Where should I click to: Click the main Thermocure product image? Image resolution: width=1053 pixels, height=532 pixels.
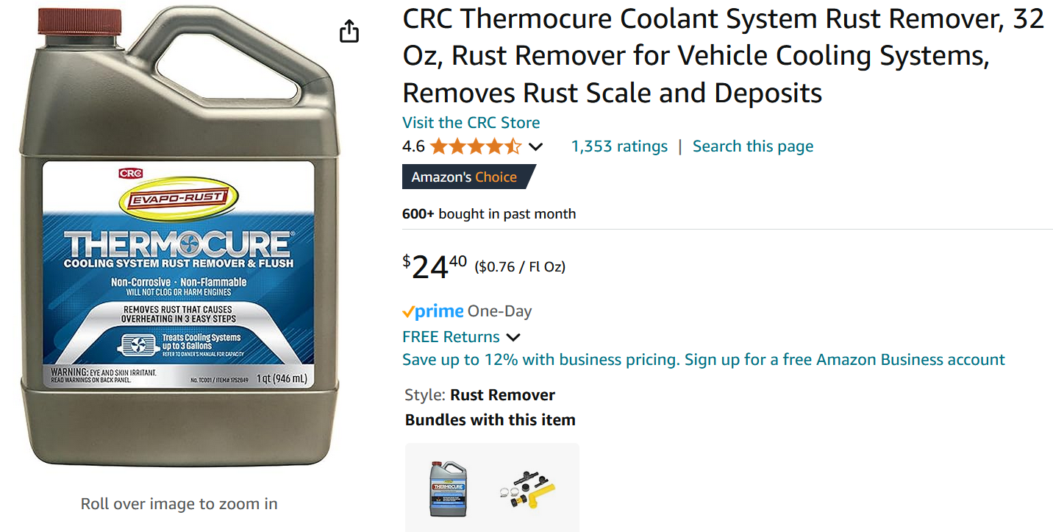pyautogui.click(x=179, y=239)
